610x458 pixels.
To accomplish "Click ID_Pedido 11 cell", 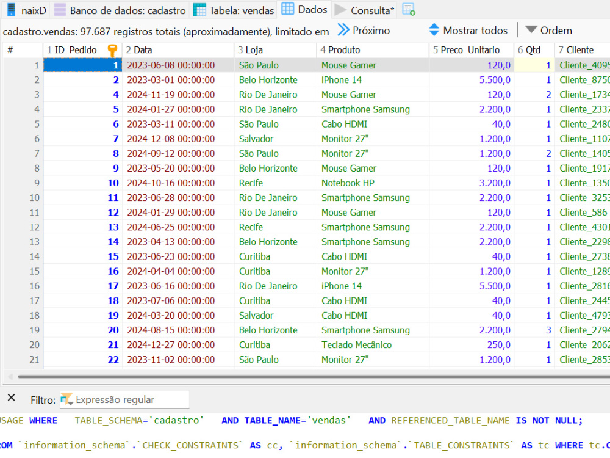I will (82, 198).
